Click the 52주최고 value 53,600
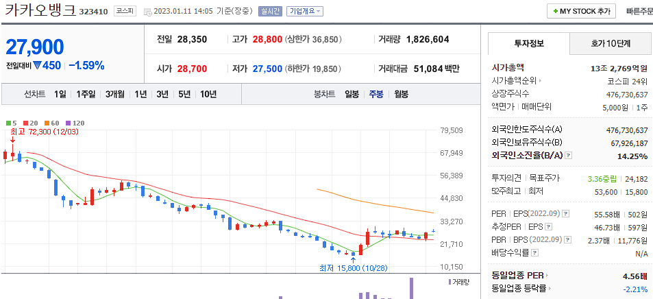 point(606,192)
